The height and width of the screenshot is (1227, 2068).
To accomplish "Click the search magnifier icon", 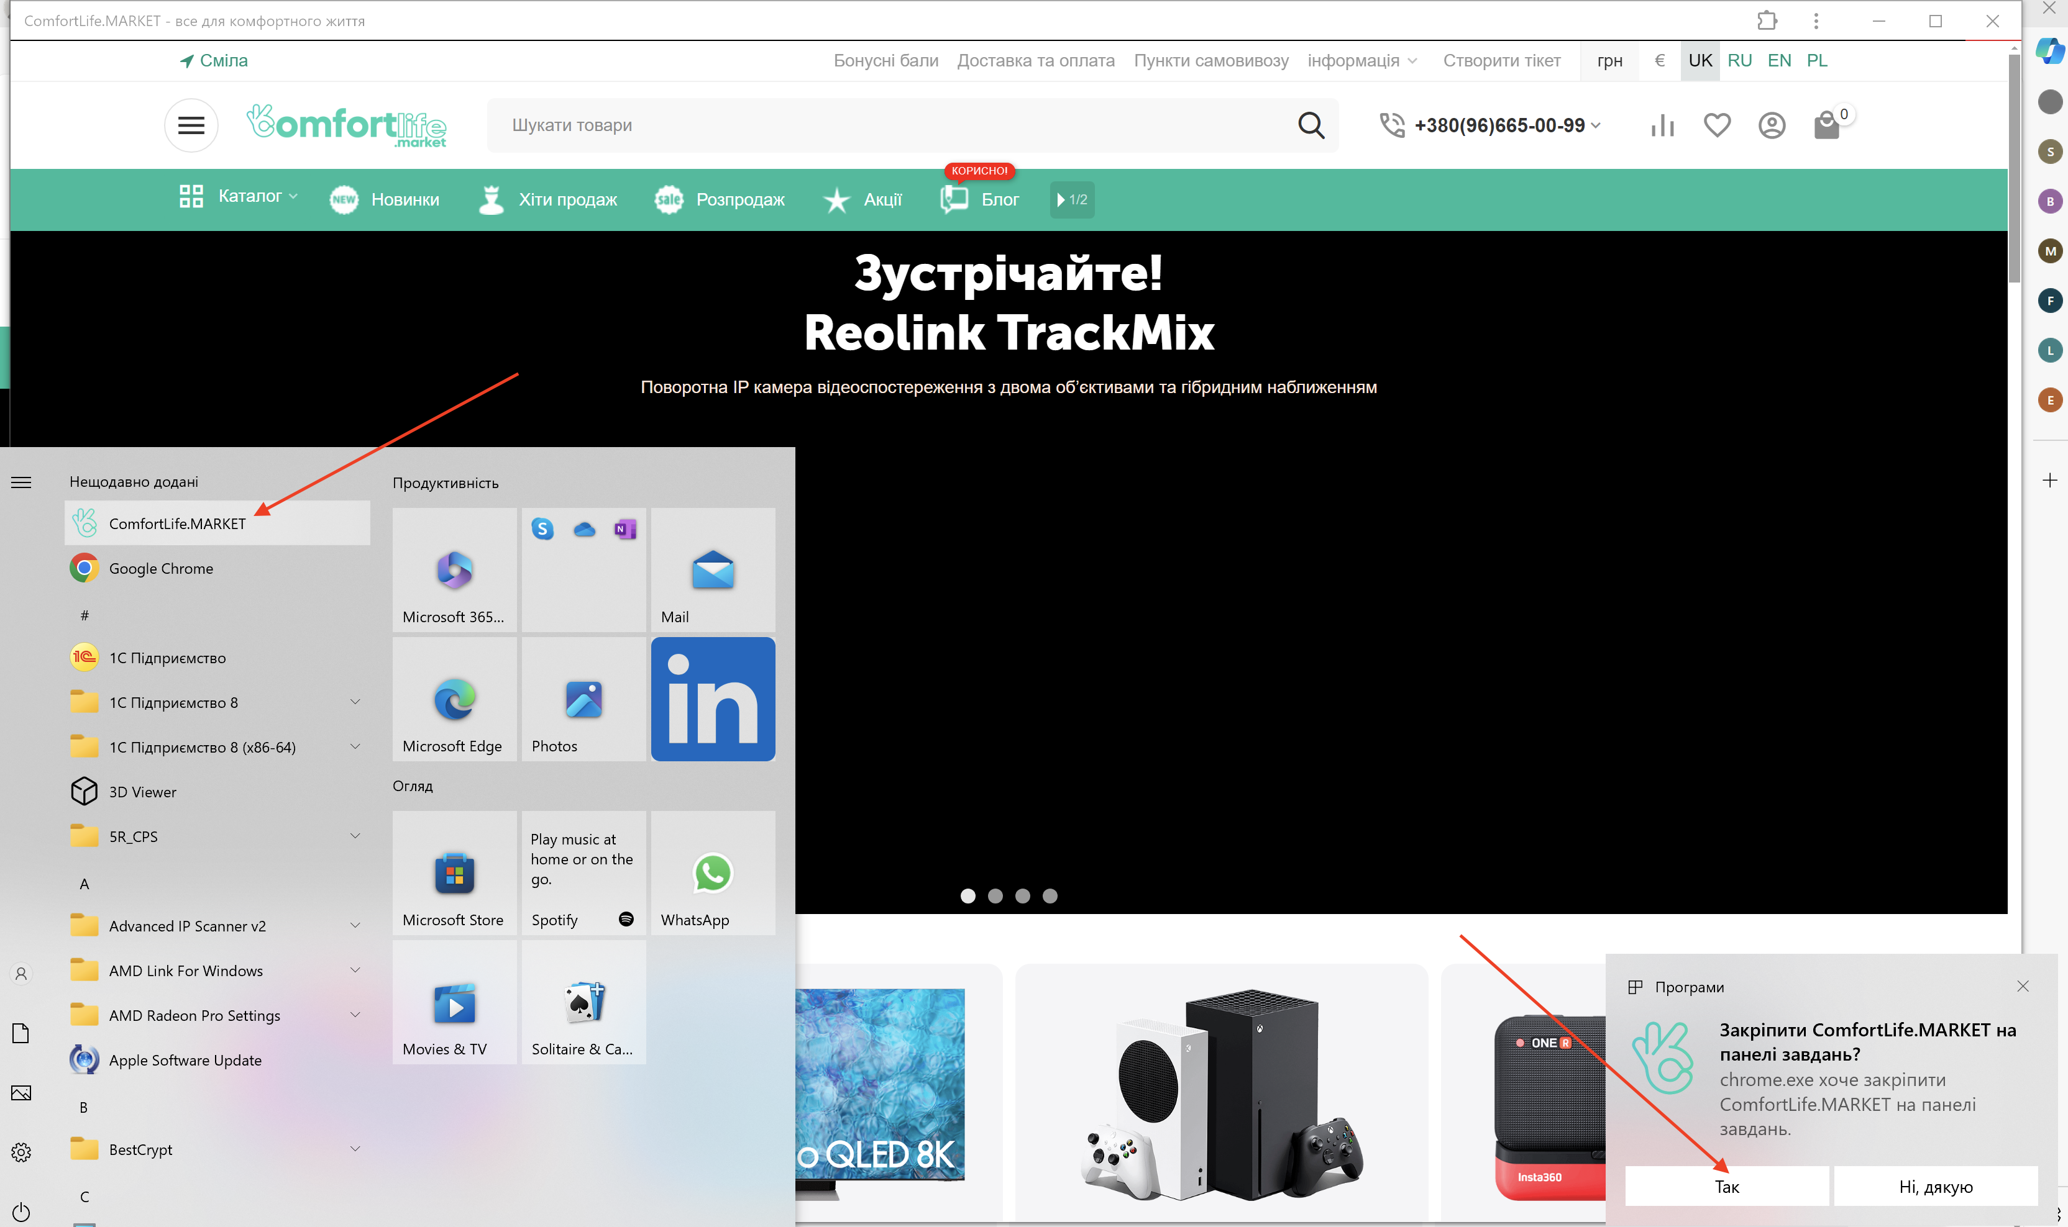I will [1311, 125].
